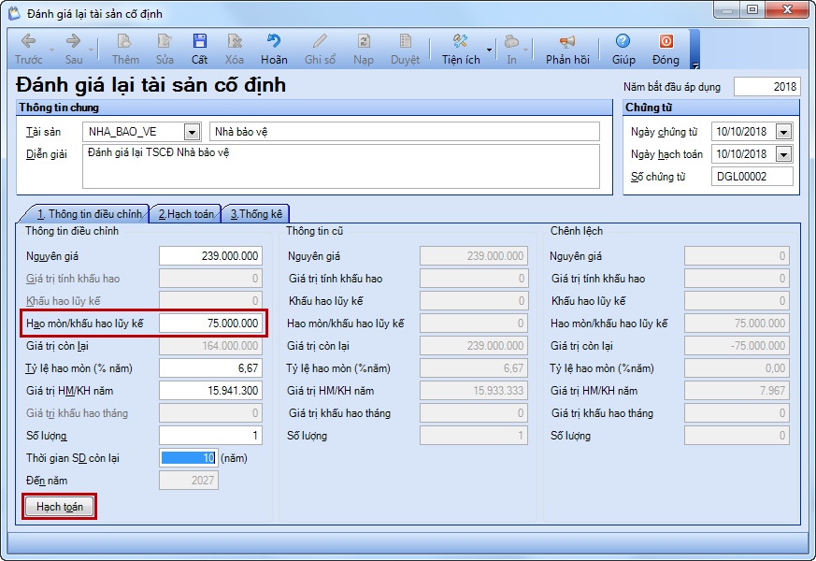Click the Sửa edit toolbar icon
Image resolution: width=816 pixels, height=561 pixels.
pyautogui.click(x=165, y=41)
